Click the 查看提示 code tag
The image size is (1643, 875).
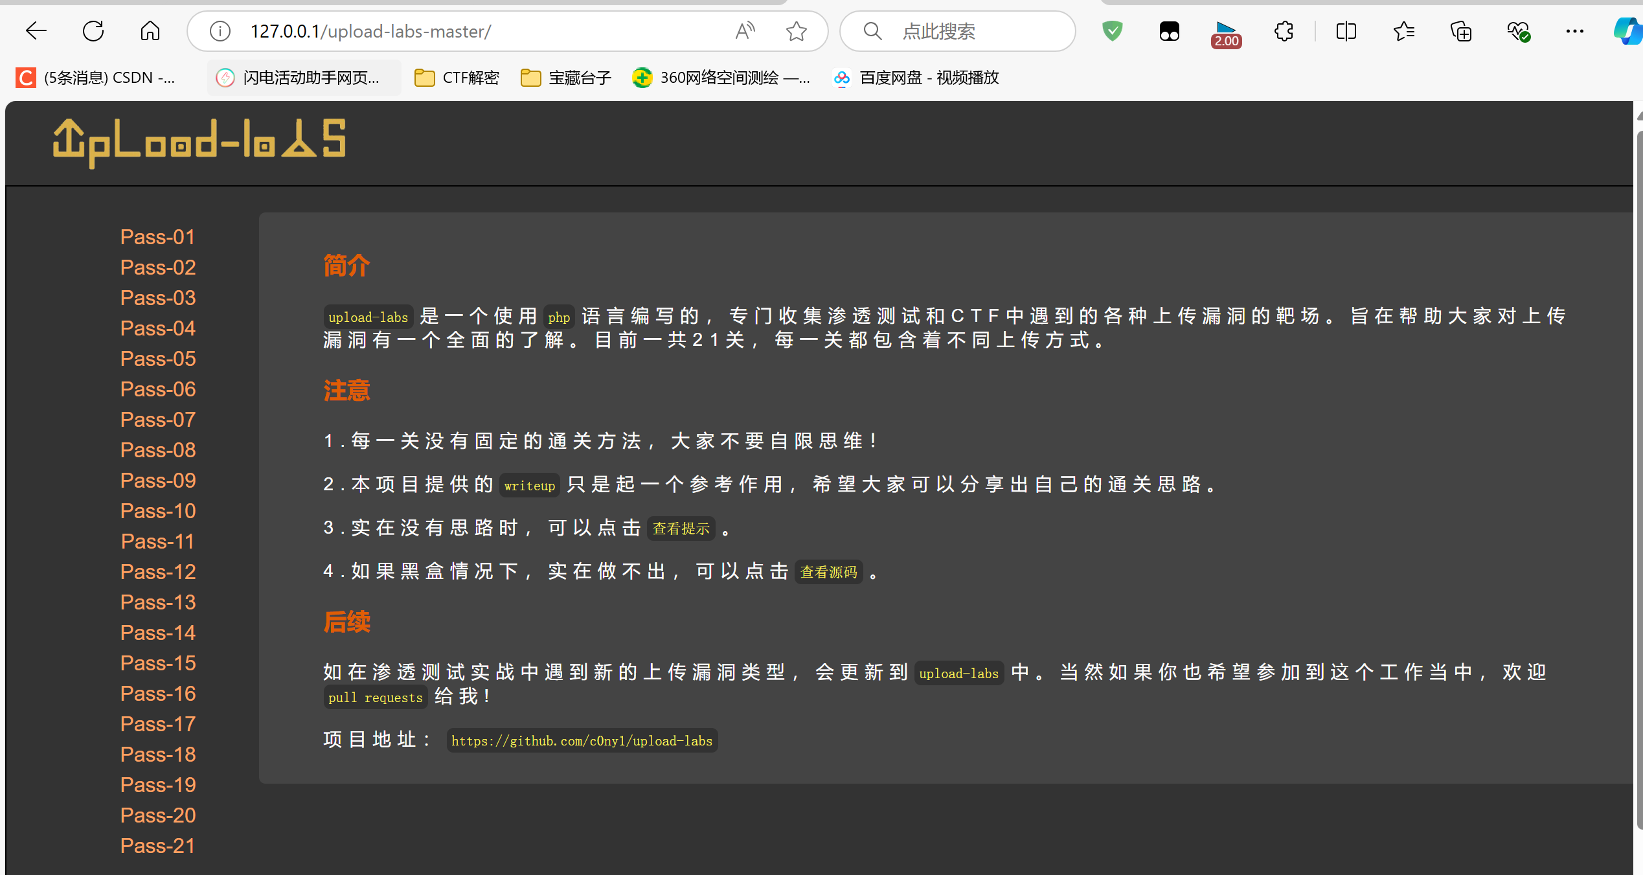(681, 528)
